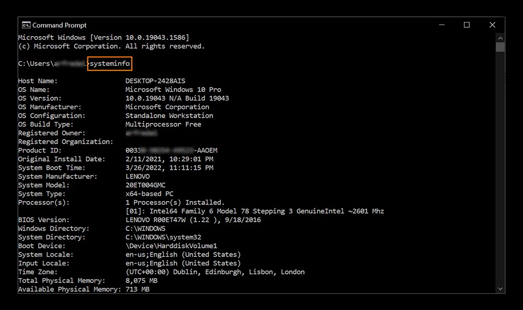Click the 'Intel64 Family 6 Model 78' processor line

click(255, 211)
